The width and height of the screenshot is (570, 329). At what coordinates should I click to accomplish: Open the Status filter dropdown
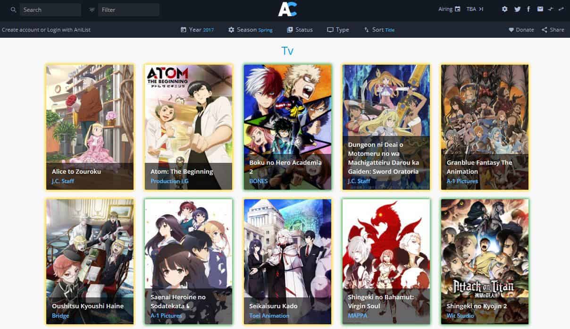(x=300, y=30)
